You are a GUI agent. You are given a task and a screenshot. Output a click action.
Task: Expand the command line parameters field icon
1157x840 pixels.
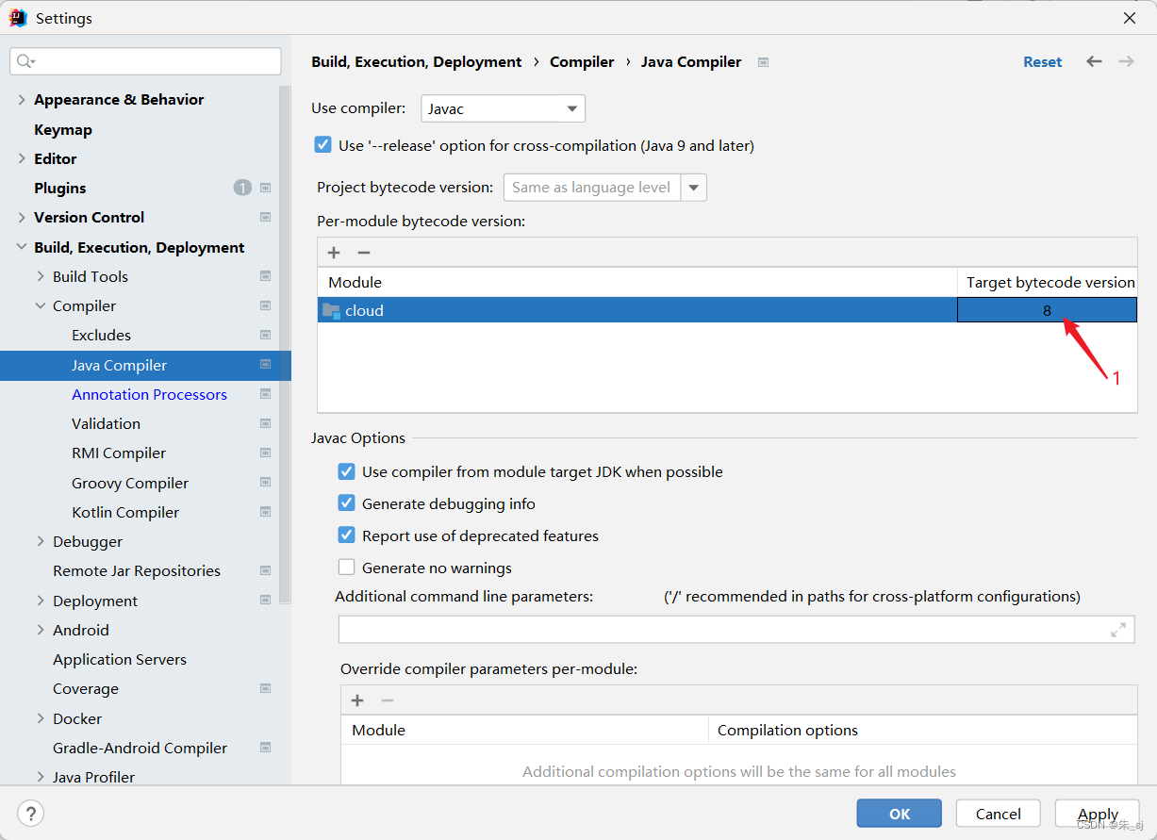click(1118, 629)
